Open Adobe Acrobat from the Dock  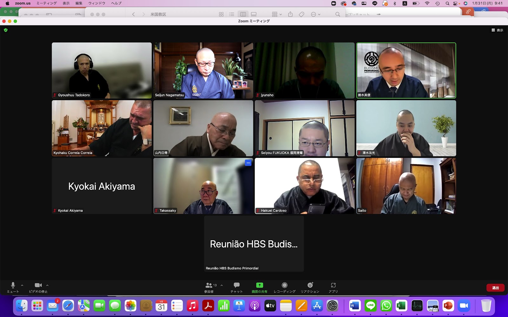[x=208, y=306]
